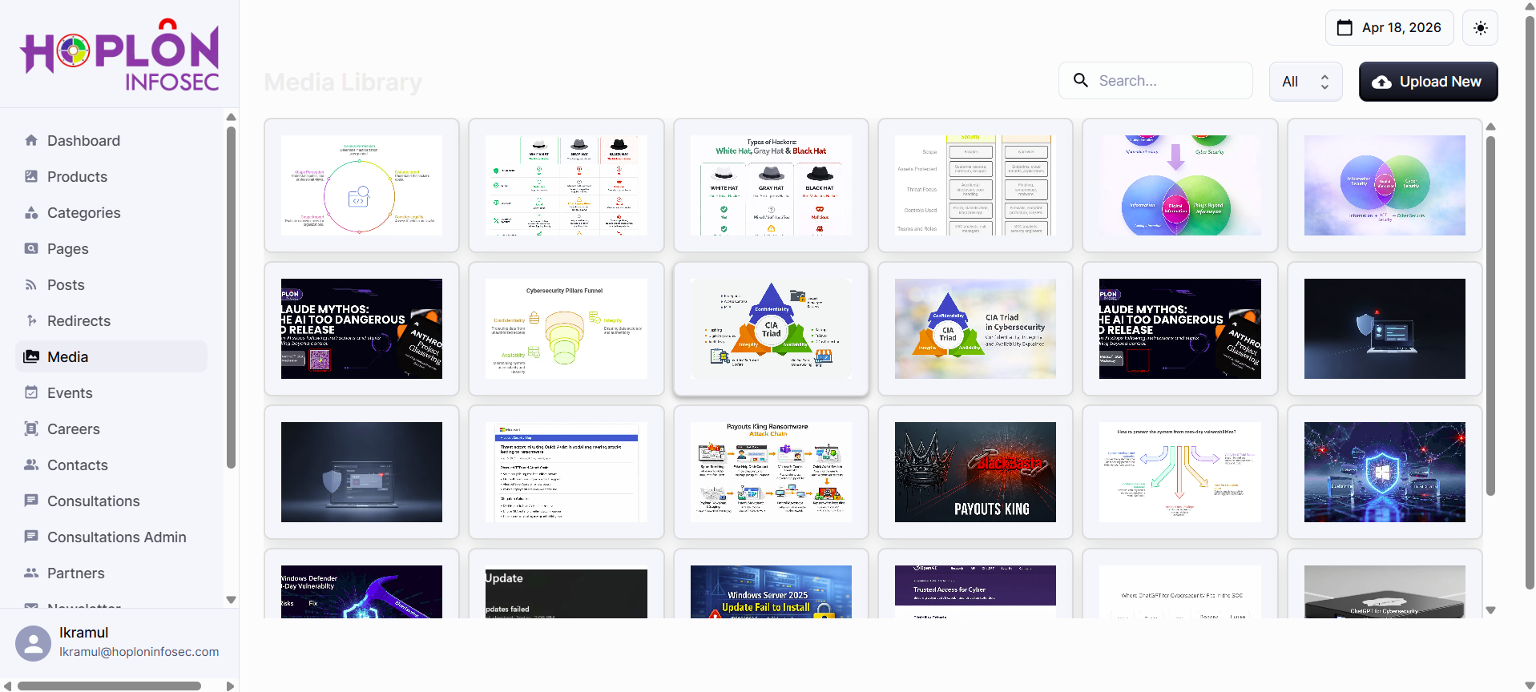Click the Products icon in sidebar
The image size is (1536, 692).
31,177
